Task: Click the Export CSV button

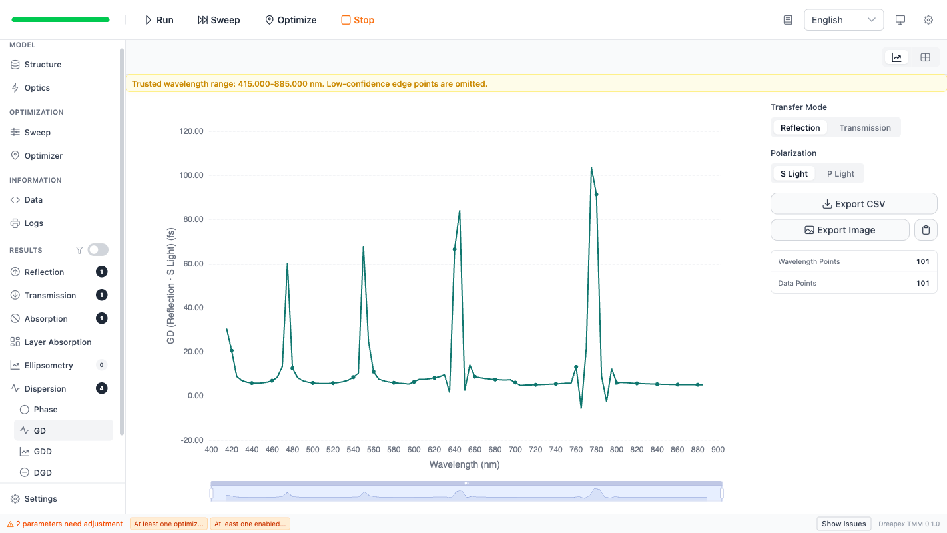Action: [854, 203]
